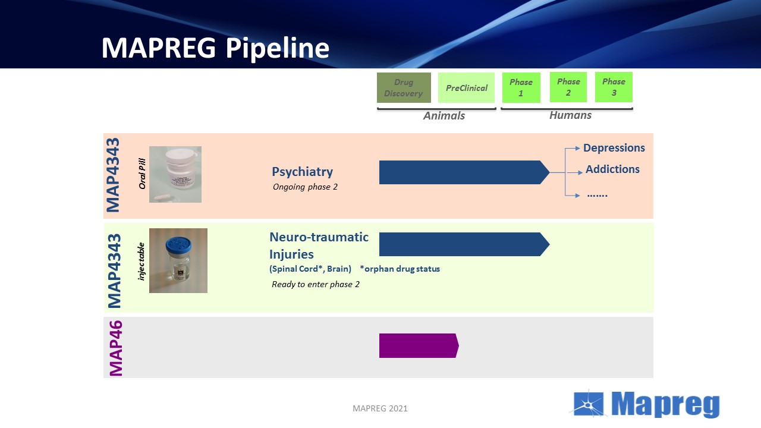Click '*orphan drug status' note
The image size is (761, 428).
point(400,269)
